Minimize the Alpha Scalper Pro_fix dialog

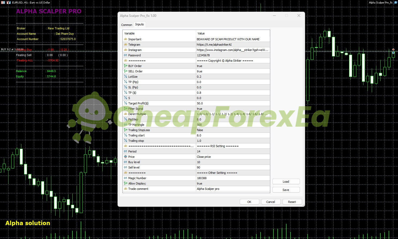click(275, 15)
